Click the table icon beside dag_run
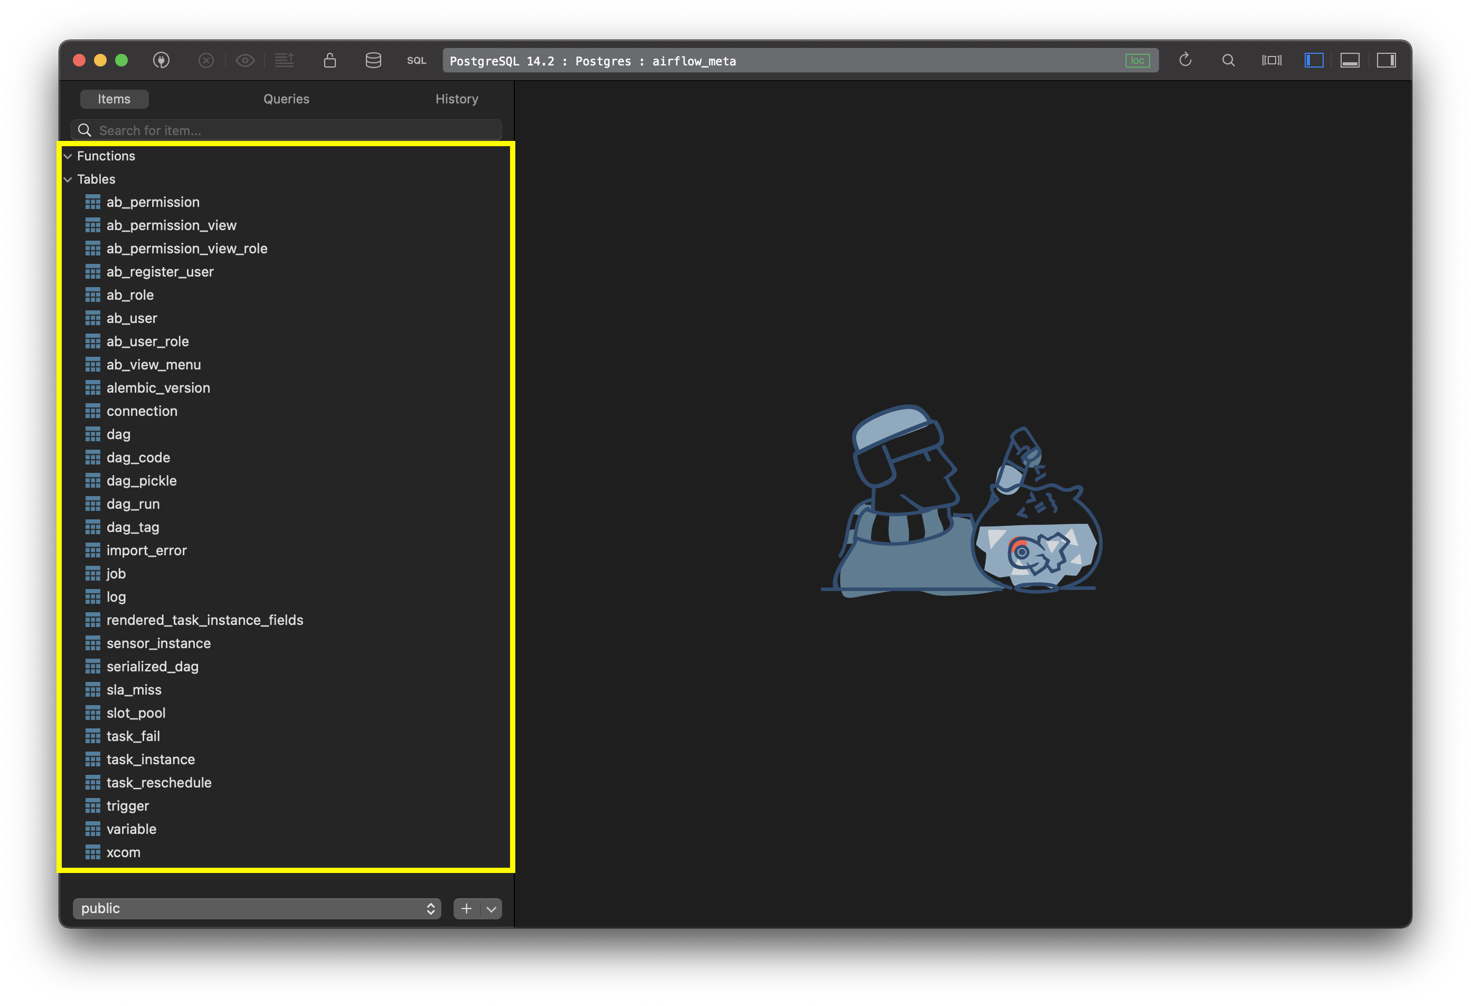The width and height of the screenshot is (1471, 1006). (93, 504)
